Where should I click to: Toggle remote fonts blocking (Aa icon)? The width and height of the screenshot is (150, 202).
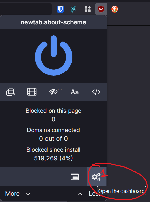(75, 92)
